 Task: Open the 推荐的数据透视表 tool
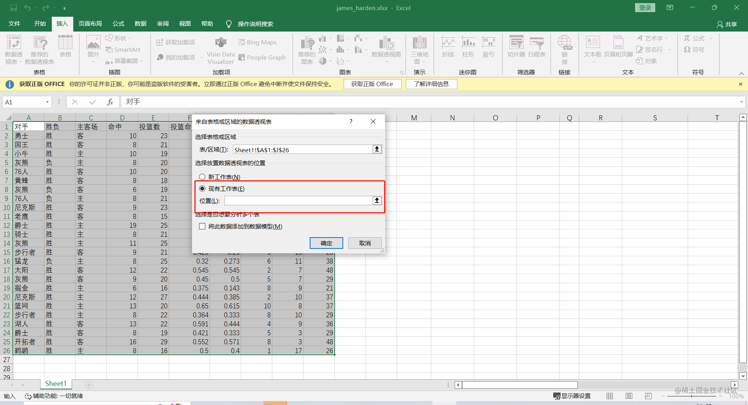39,49
